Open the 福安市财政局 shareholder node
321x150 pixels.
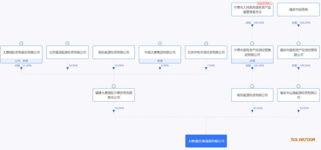[298, 9]
